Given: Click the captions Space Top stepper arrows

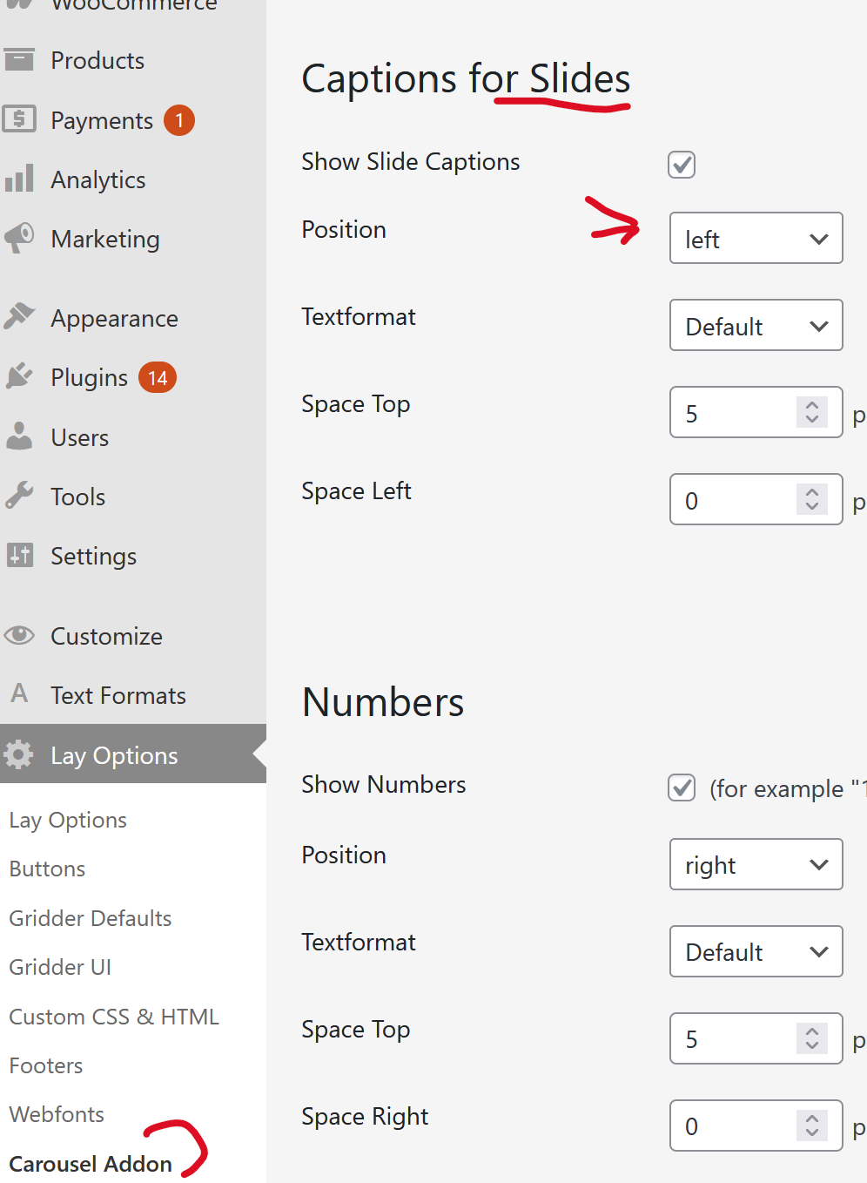Looking at the screenshot, I should click(x=811, y=412).
